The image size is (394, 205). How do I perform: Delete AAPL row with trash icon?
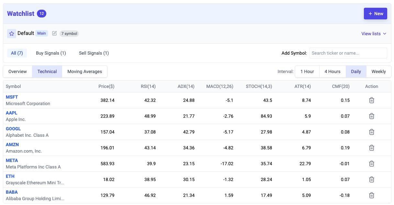(x=371, y=116)
